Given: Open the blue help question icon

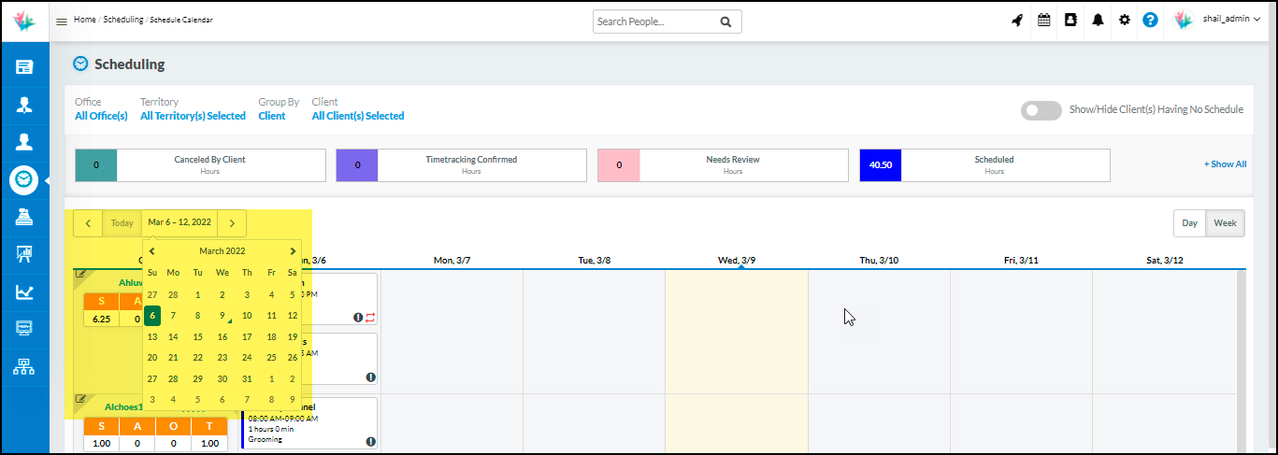Looking at the screenshot, I should (x=1151, y=21).
